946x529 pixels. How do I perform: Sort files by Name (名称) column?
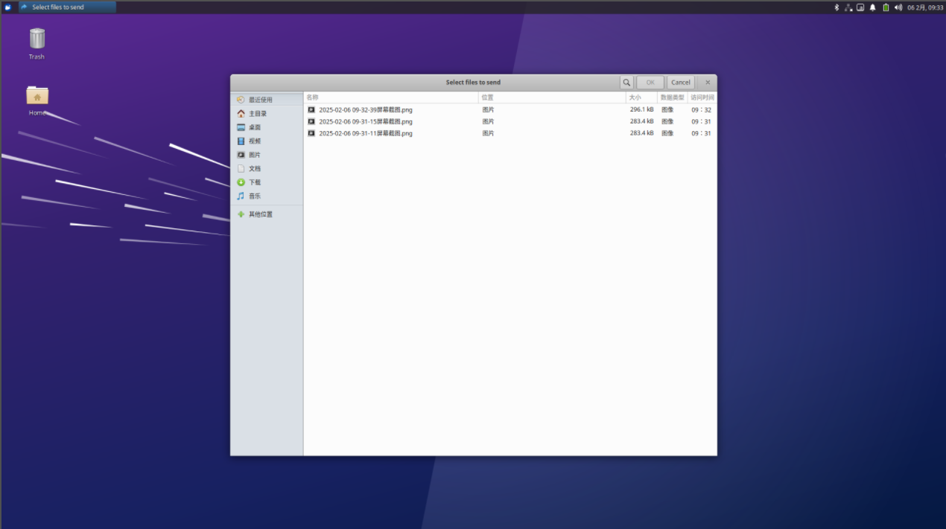391,97
